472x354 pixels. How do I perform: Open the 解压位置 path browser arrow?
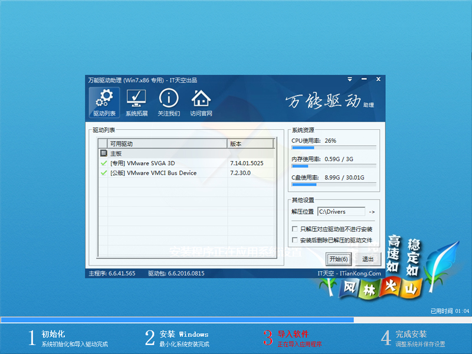point(372,212)
